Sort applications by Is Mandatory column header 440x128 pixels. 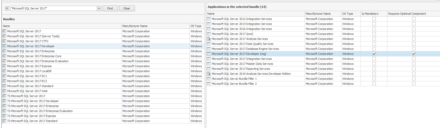[x=374, y=14]
